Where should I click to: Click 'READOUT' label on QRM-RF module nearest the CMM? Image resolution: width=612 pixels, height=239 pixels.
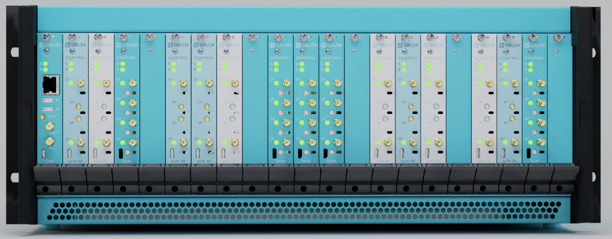pos(101,58)
